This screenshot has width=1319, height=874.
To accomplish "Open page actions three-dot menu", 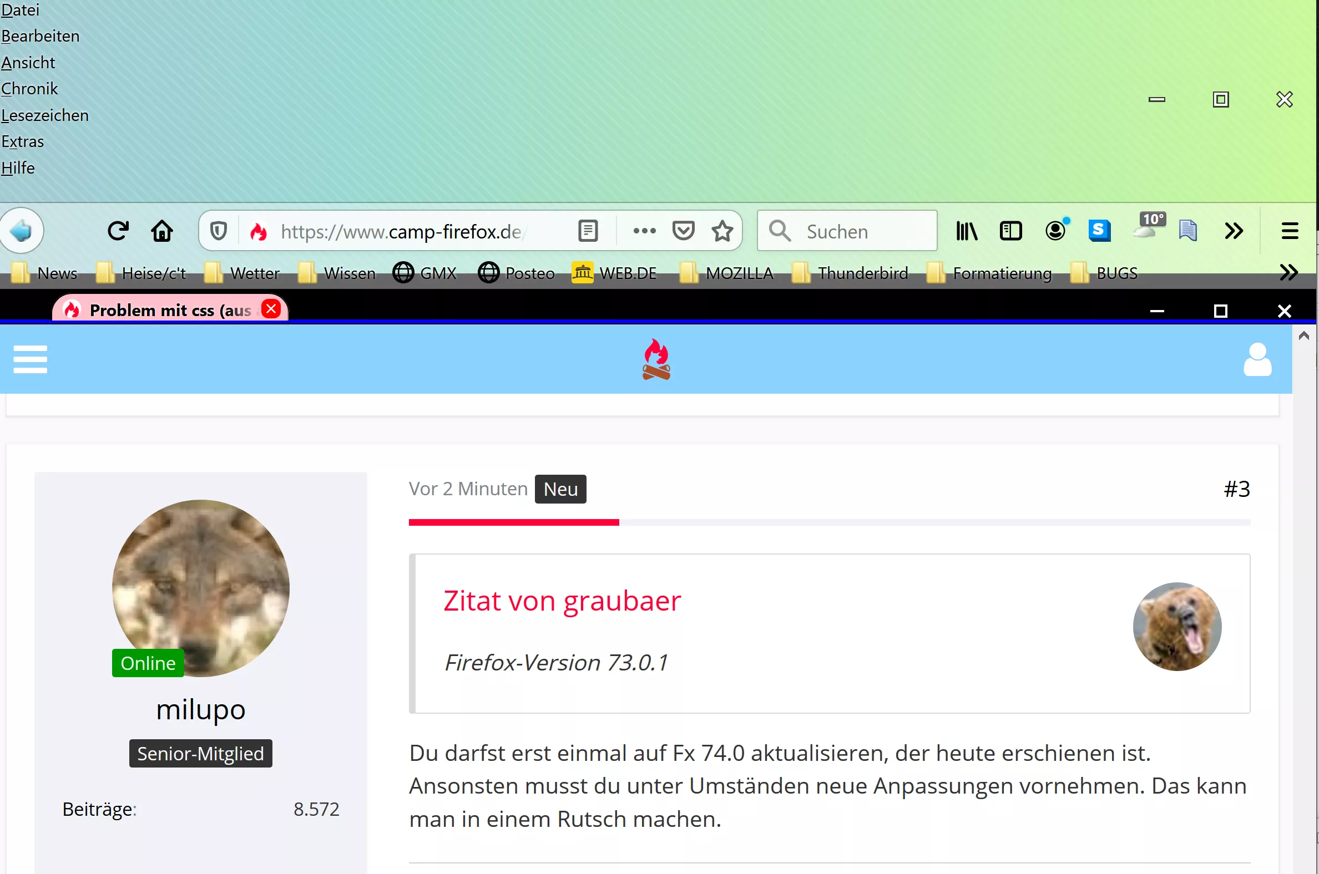I will [x=644, y=231].
